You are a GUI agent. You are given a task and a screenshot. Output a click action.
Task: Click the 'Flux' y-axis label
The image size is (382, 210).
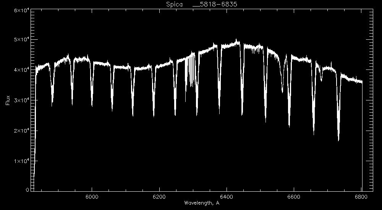coord(8,100)
